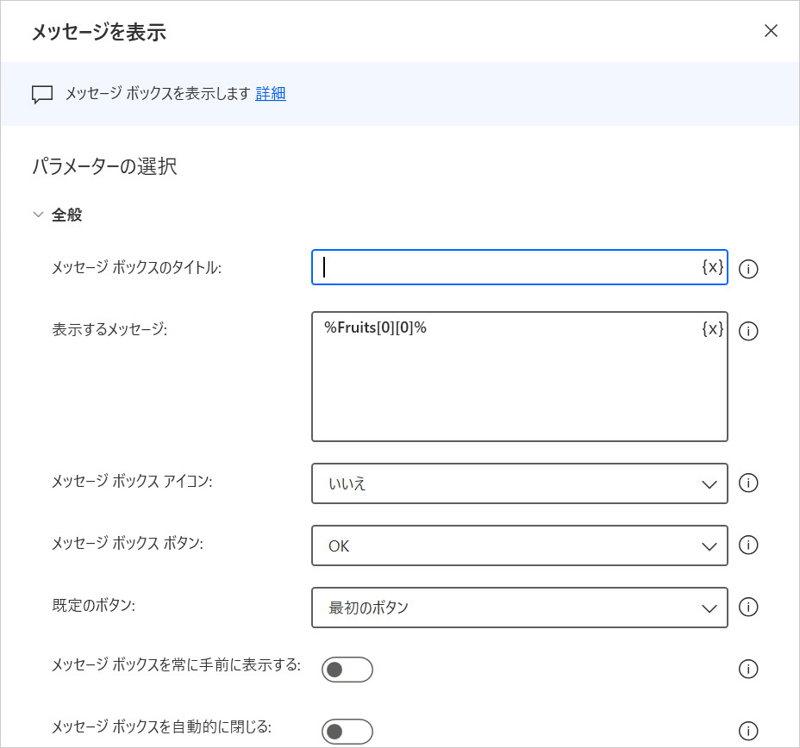Close the メッセージを表示 dialog
The image size is (800, 748).
point(771,31)
